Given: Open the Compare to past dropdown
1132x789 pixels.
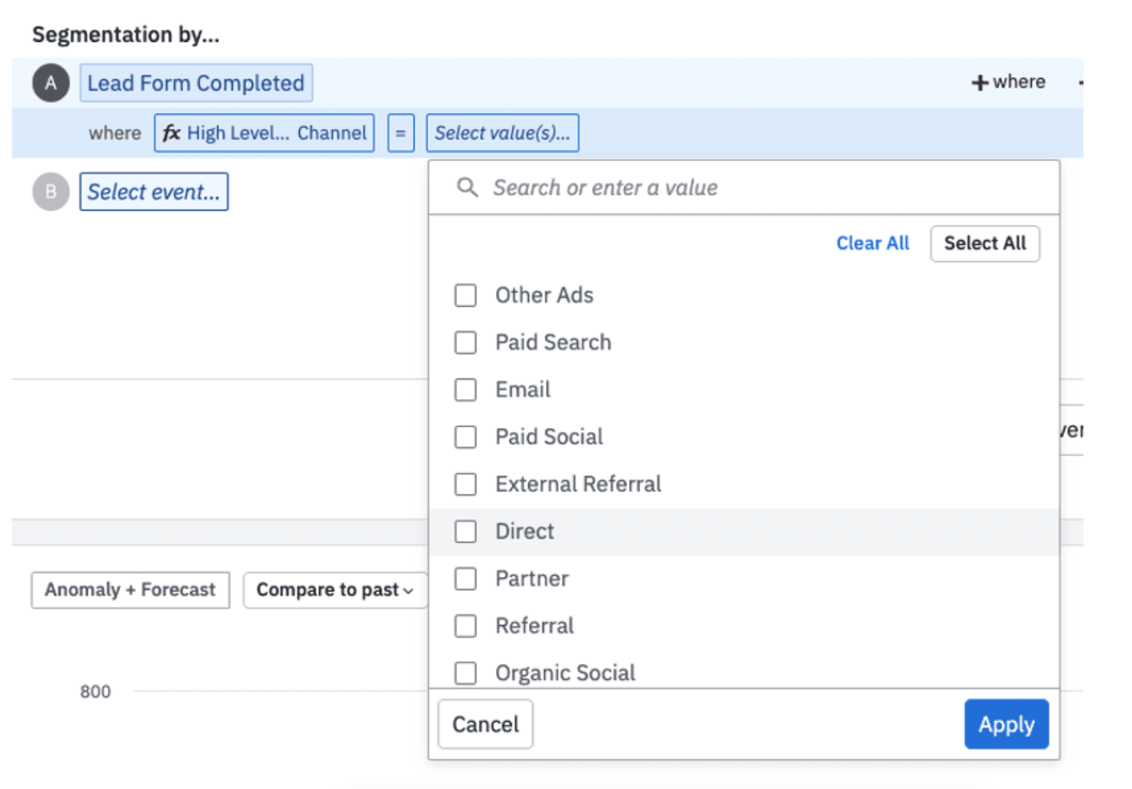Looking at the screenshot, I should tap(334, 589).
